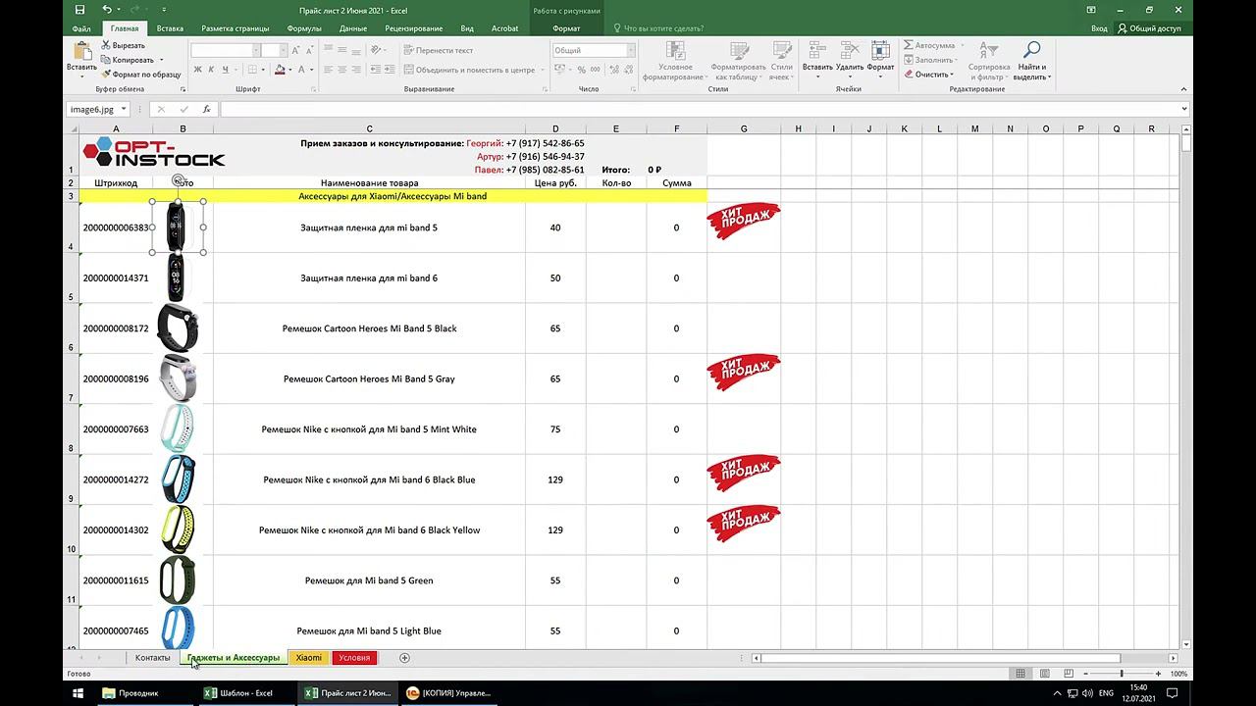Open the Action Center notifications icon
The height and width of the screenshot is (706, 1256).
pos(1171,693)
